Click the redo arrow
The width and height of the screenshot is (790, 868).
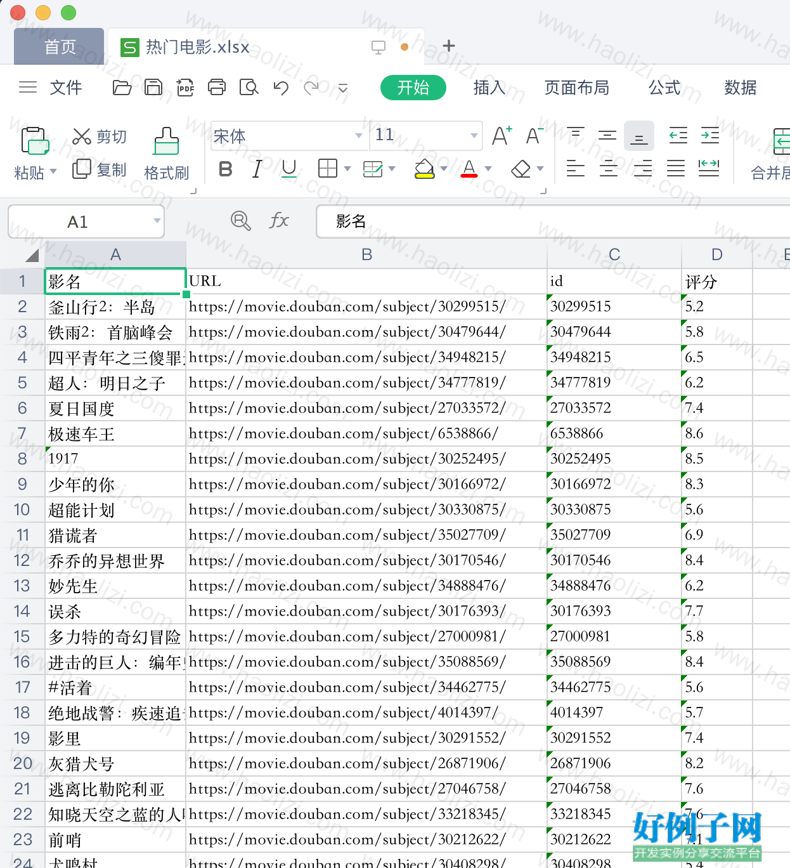(x=311, y=88)
